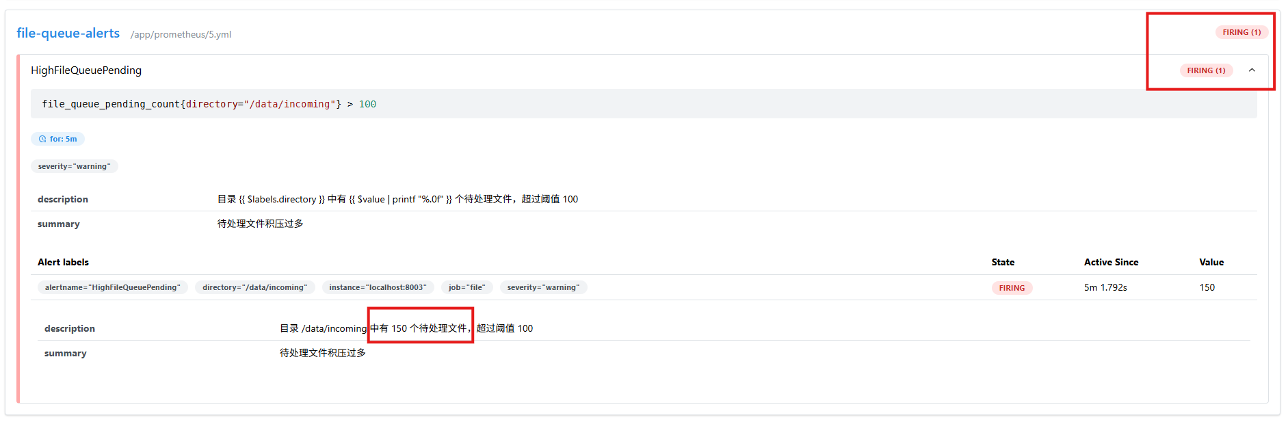Click the group-level FIRING (1) badge
Screen dimensions: 1288x422
(x=1241, y=32)
